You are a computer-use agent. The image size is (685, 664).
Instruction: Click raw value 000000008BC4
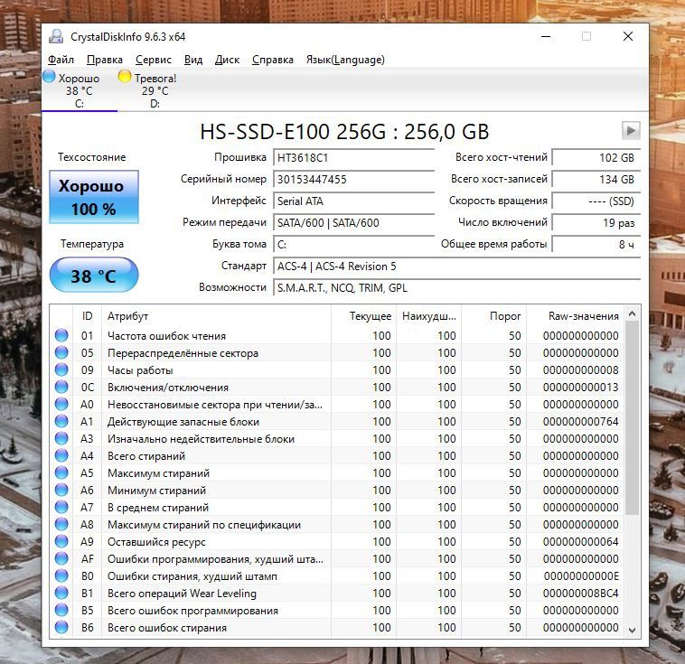pos(580,594)
